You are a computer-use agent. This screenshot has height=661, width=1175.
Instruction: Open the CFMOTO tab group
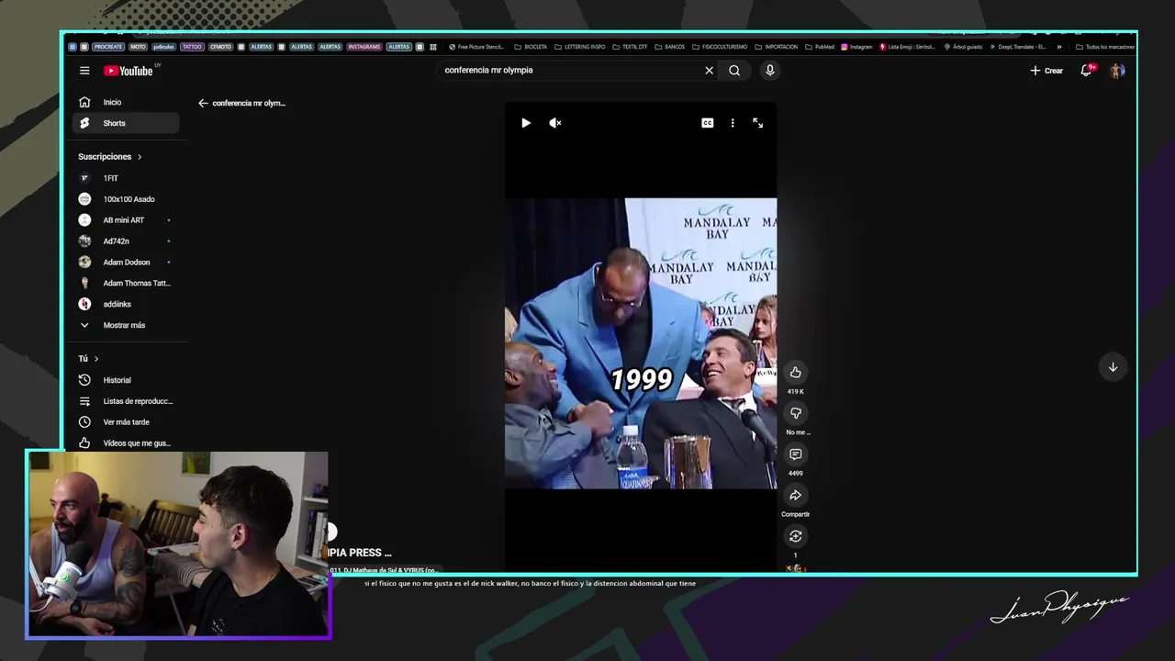[220, 47]
